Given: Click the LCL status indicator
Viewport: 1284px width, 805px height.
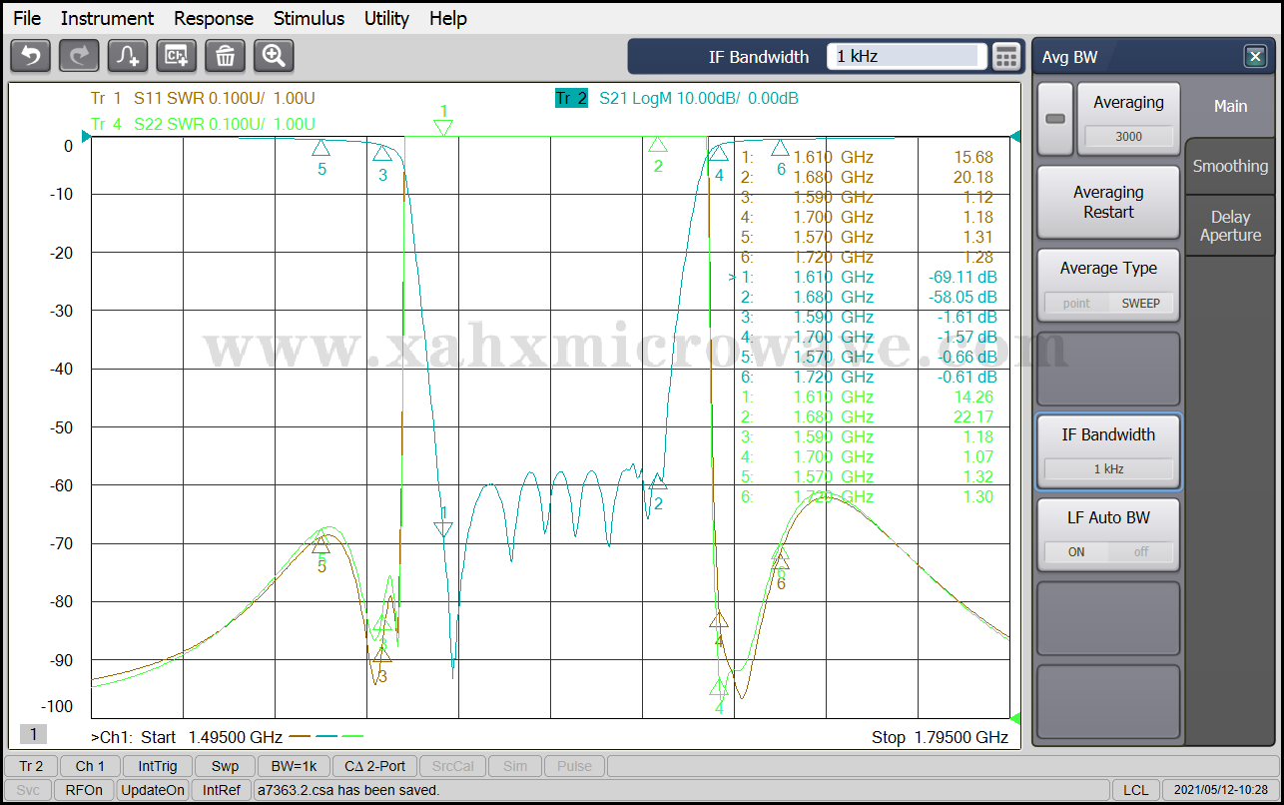Looking at the screenshot, I should pos(1136,790).
